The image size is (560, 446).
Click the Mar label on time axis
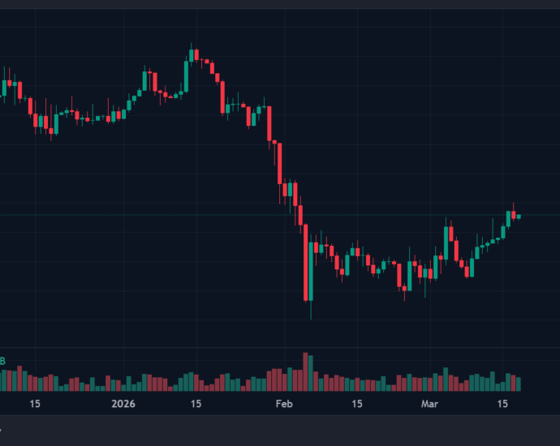pyautogui.click(x=429, y=403)
